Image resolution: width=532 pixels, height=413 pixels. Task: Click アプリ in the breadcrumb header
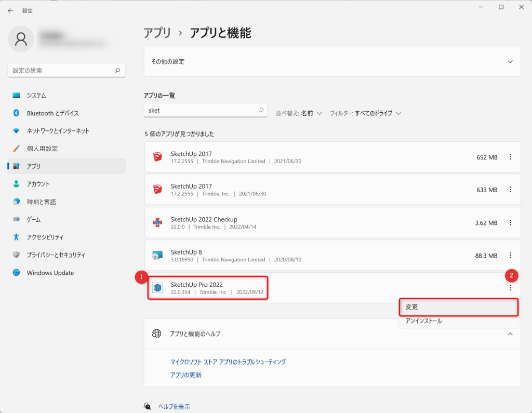coord(157,33)
